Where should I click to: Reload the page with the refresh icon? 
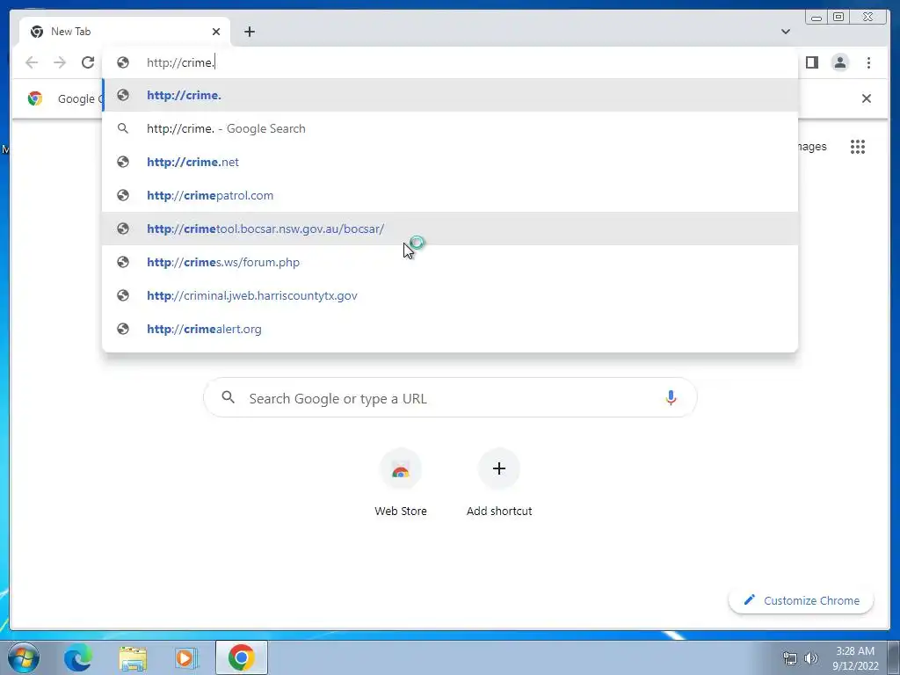[88, 62]
